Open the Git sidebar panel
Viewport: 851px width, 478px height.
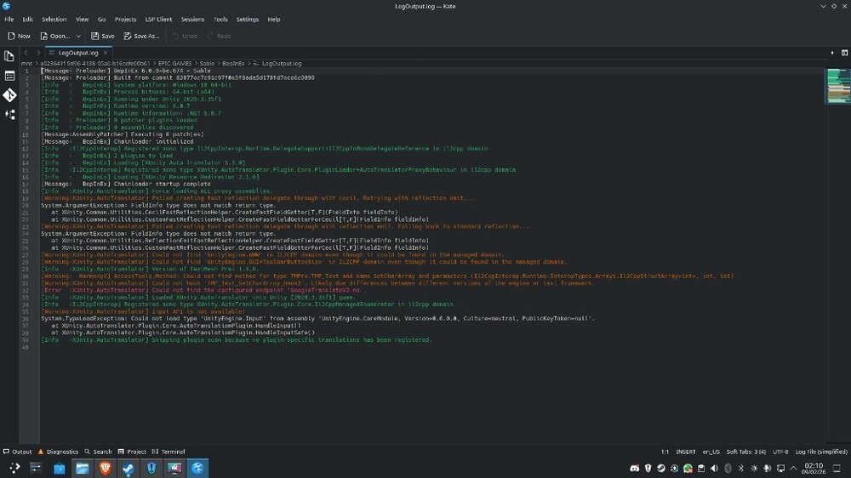tap(9, 95)
